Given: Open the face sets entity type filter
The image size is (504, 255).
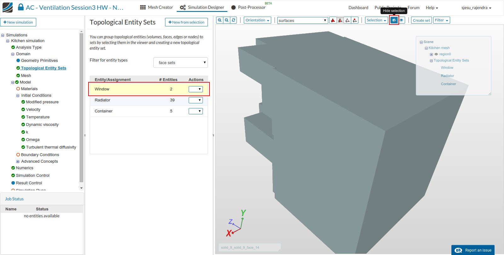Looking at the screenshot, I should click(180, 62).
